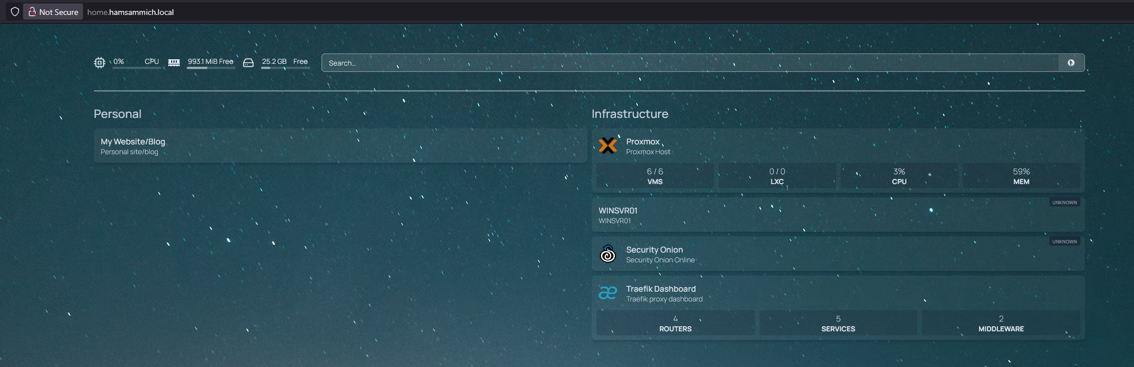Click the Traefik logo icon
Viewport: 1134px width, 367px height.
[607, 293]
